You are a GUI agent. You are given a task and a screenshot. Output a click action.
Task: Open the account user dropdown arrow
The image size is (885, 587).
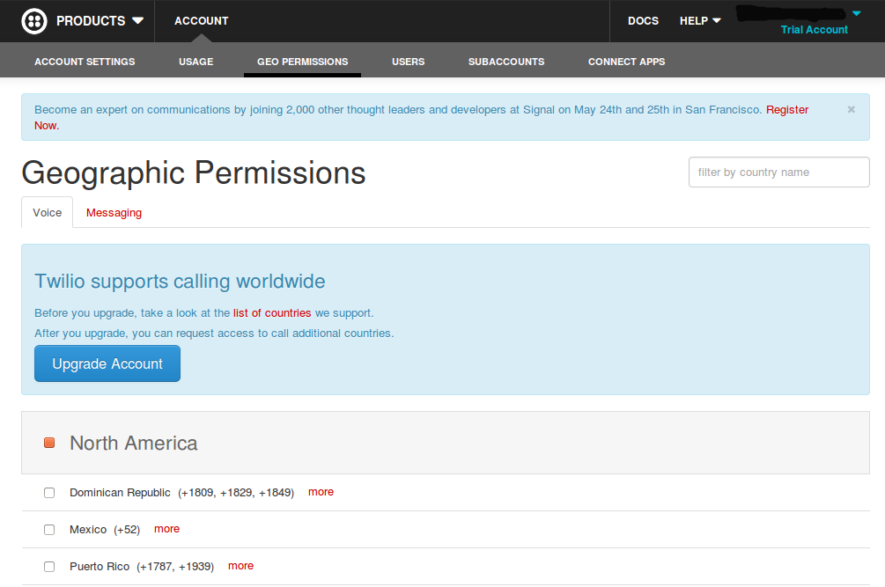[x=856, y=13]
